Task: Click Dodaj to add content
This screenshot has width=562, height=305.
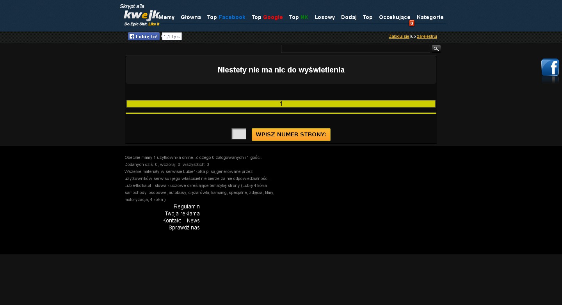Action: click(x=349, y=17)
